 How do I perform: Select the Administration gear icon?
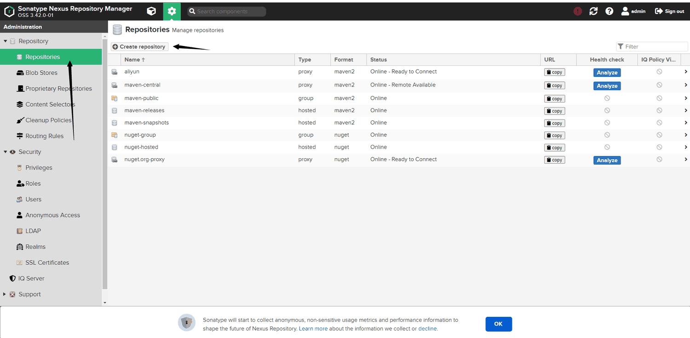[x=172, y=11]
